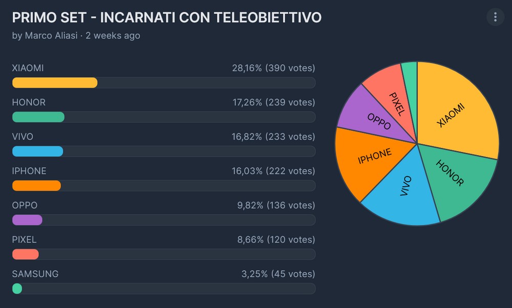This screenshot has height=308, width=512.
Task: Click the IPHONE orange result bar
Action: [x=36, y=186]
